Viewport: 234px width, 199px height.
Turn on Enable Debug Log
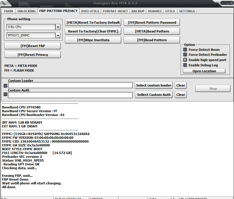(x=185, y=65)
